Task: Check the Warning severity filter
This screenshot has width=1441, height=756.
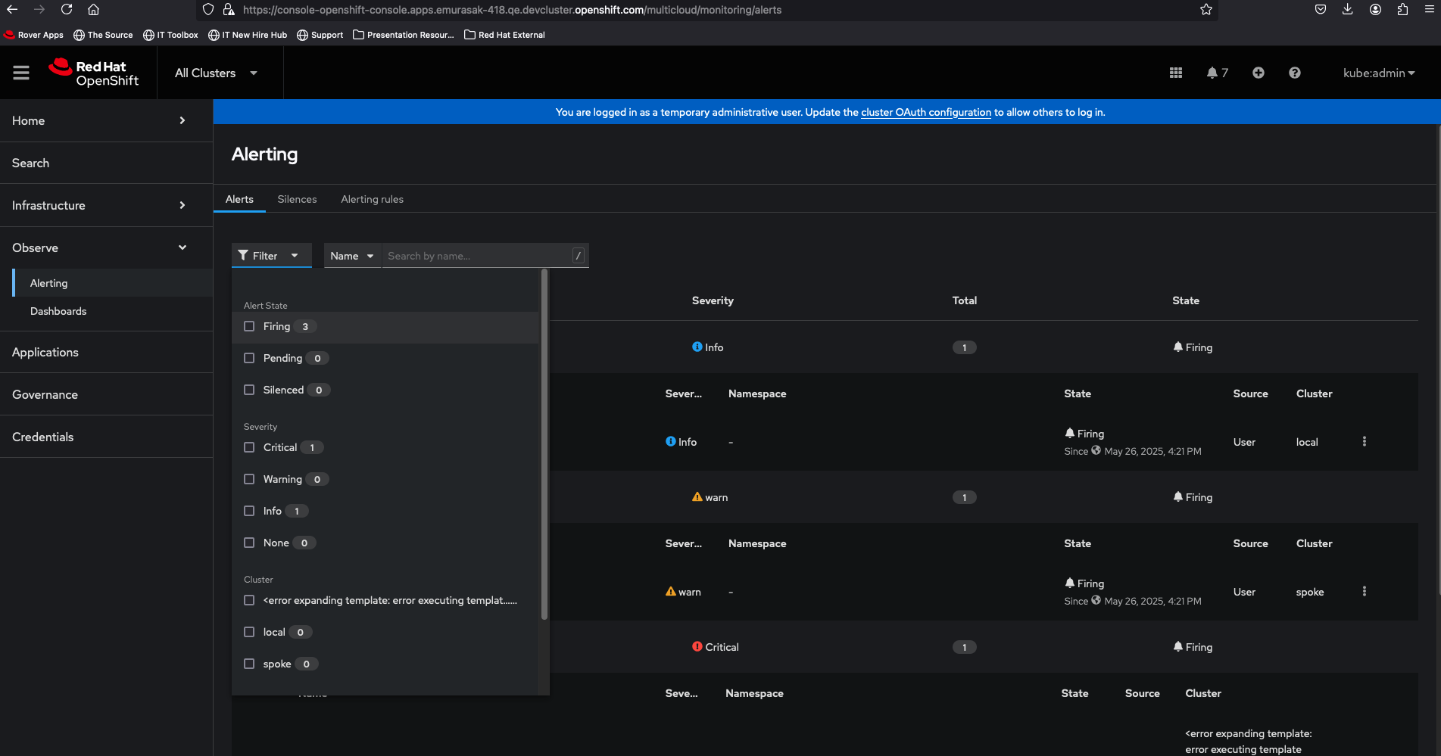Action: pyautogui.click(x=249, y=479)
